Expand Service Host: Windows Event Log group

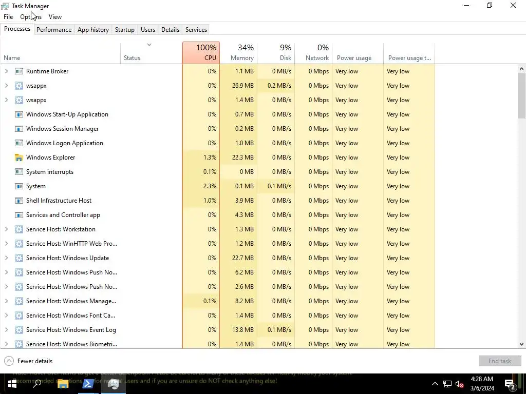click(x=6, y=330)
